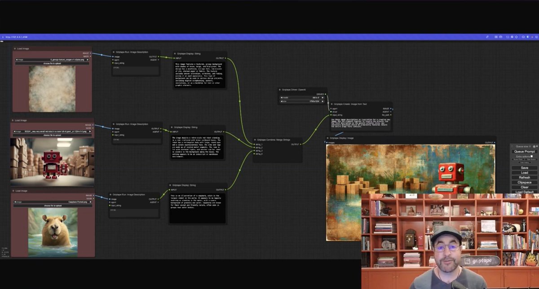Click the Queue Front button
This screenshot has height=289, width=539.
[x=518, y=159]
